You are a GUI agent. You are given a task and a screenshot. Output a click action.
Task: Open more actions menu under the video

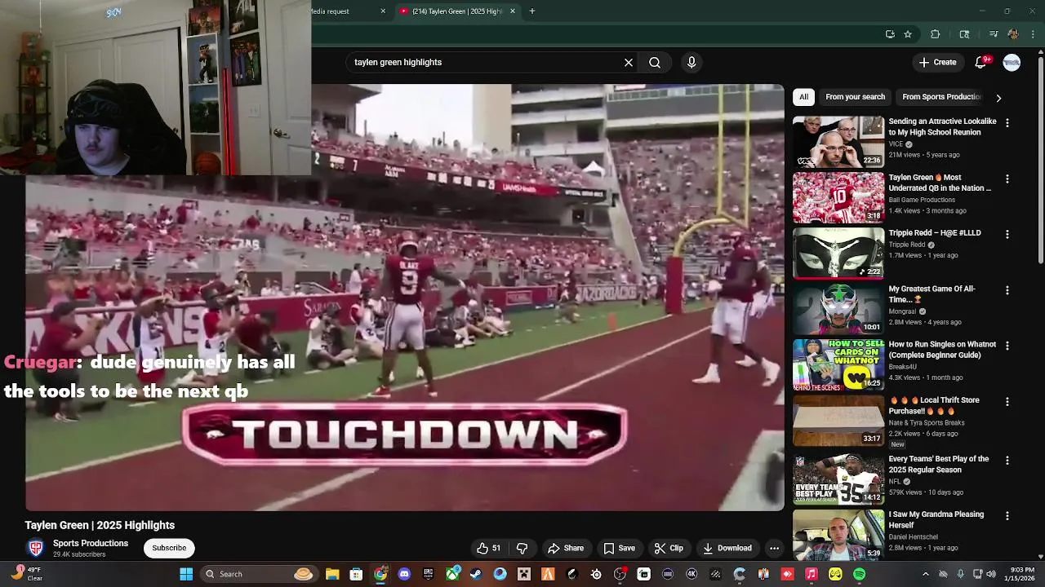774,548
